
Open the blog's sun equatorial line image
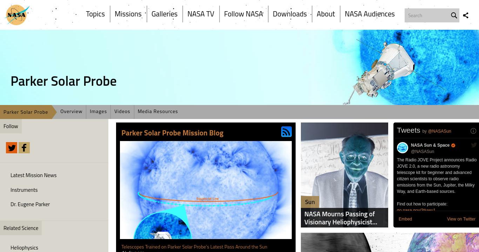206,190
